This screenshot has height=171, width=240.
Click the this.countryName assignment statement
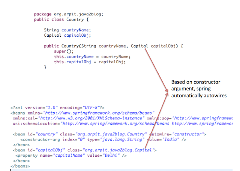pos(92,57)
